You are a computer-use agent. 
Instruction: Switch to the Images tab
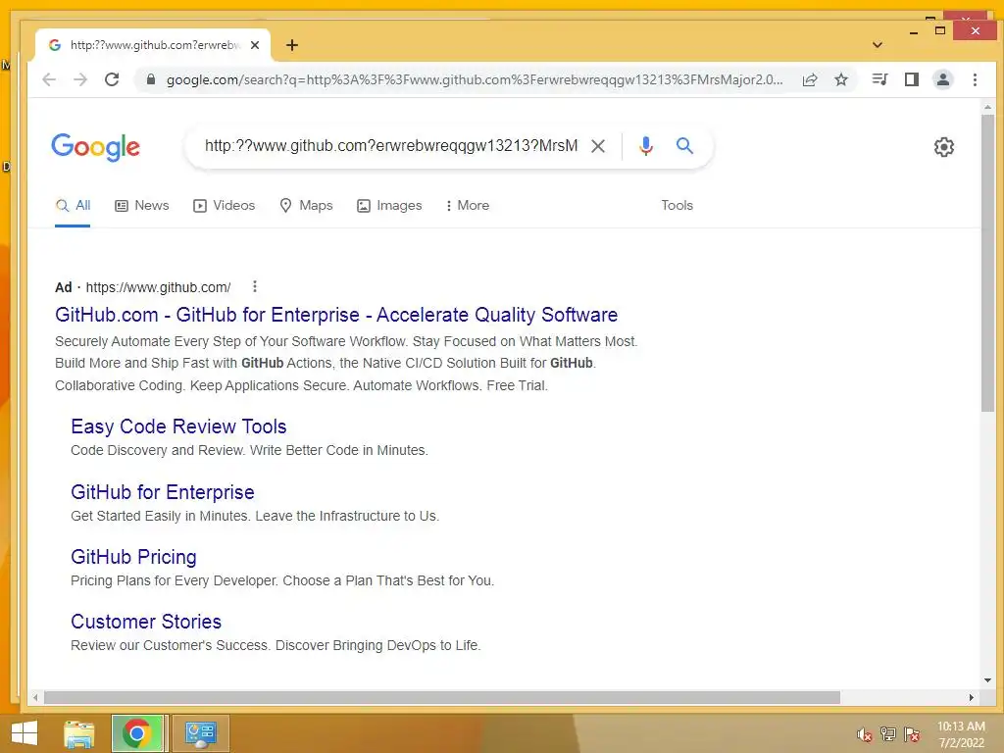(x=389, y=206)
